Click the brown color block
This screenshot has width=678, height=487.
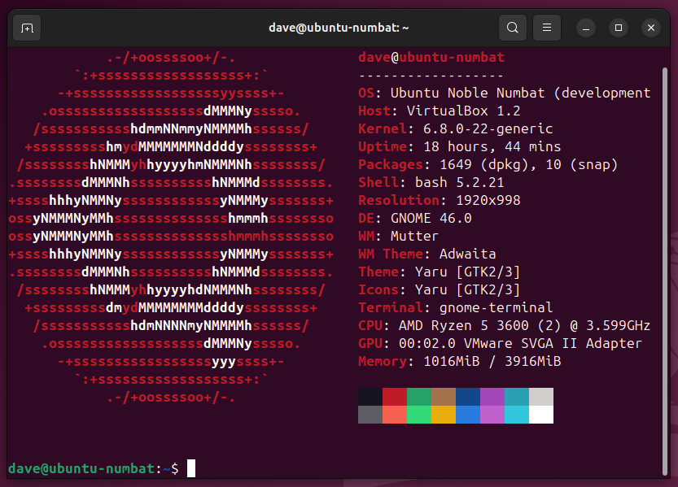(x=444, y=397)
